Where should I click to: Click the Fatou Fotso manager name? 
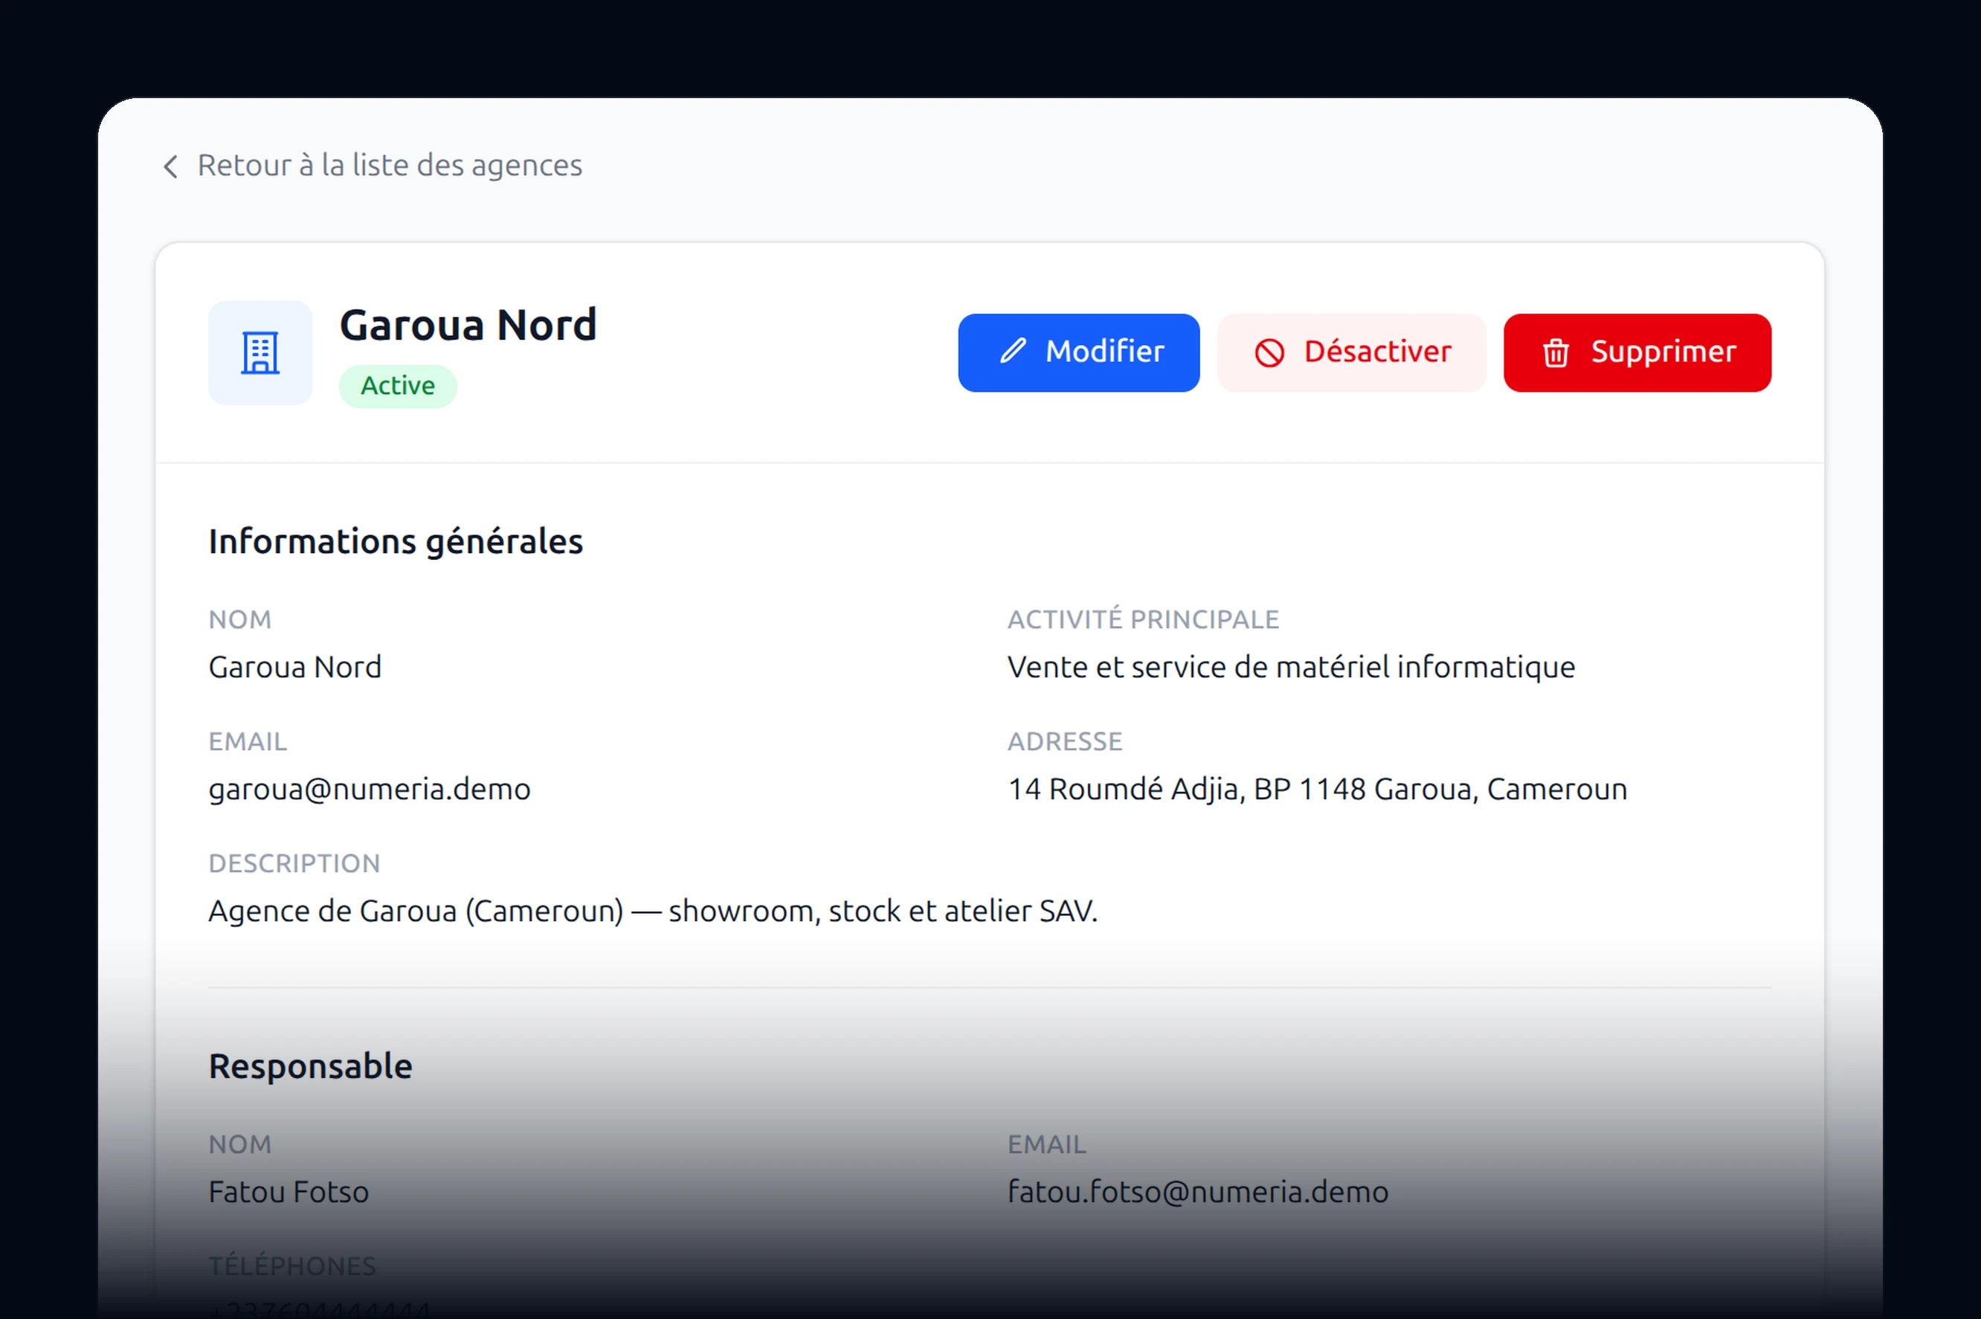tap(289, 1192)
